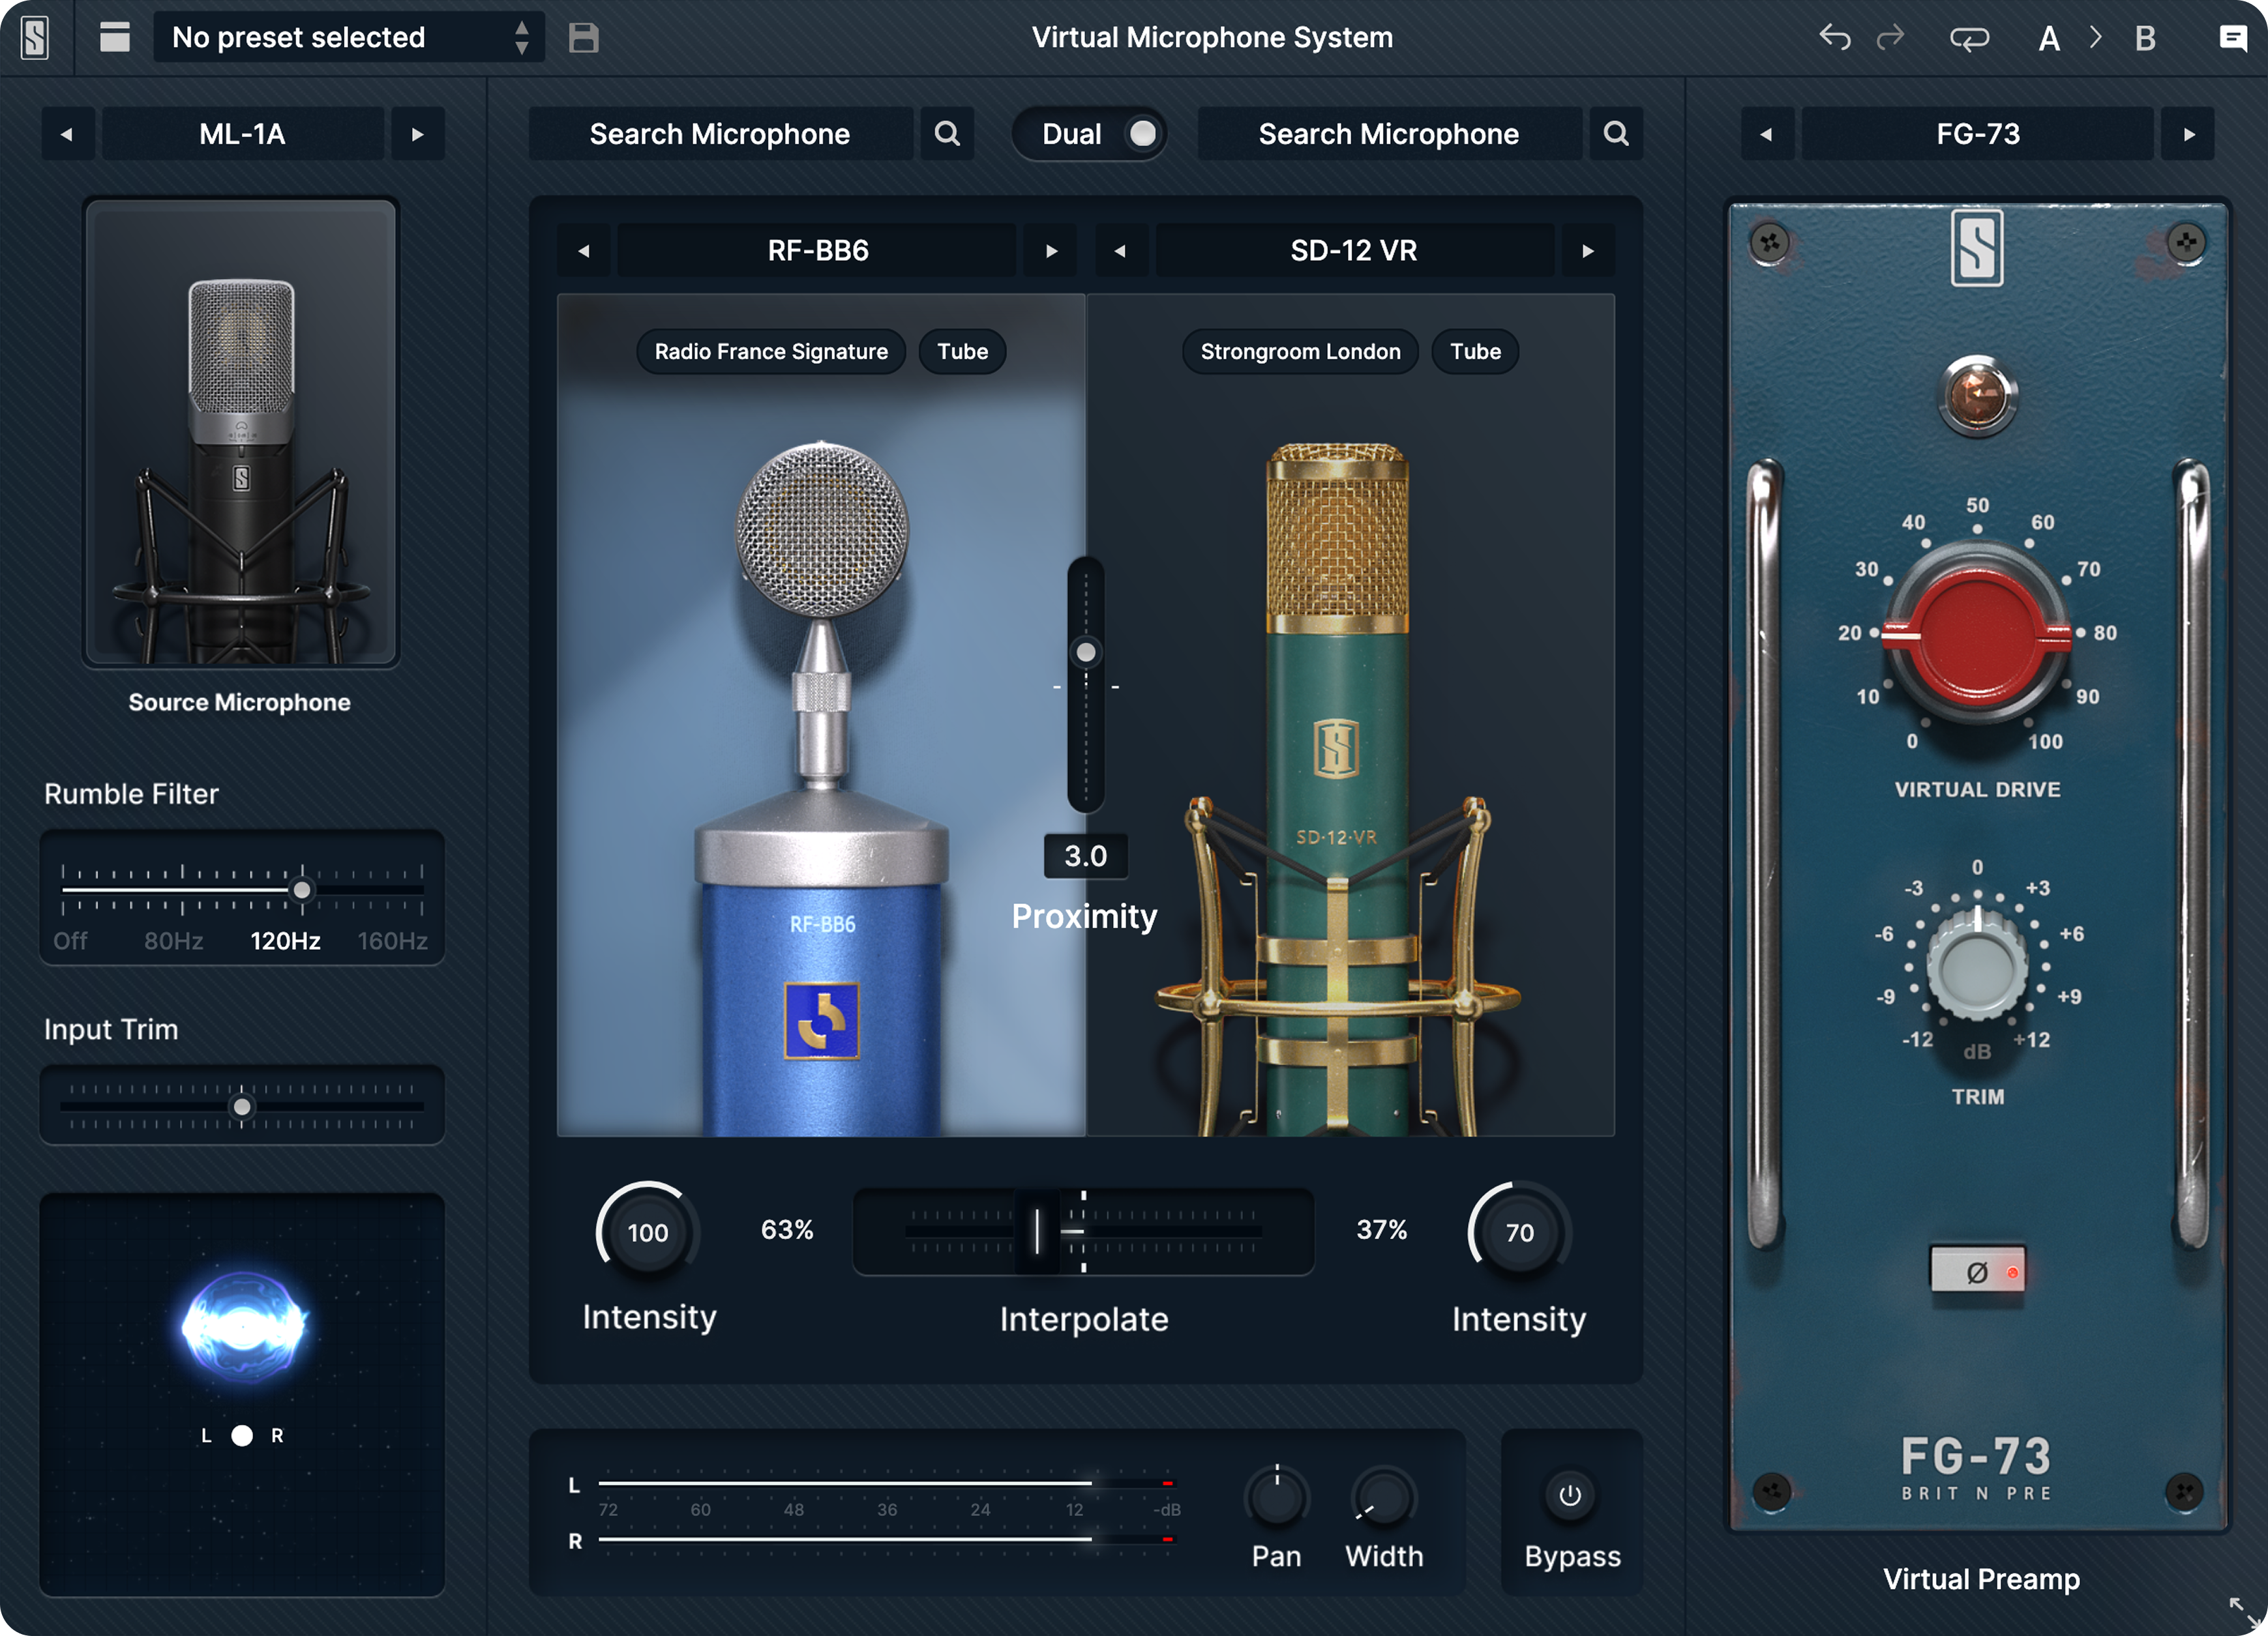This screenshot has width=2268, height=1636.
Task: Toggle the Bypass power button
Action: click(x=1569, y=1495)
